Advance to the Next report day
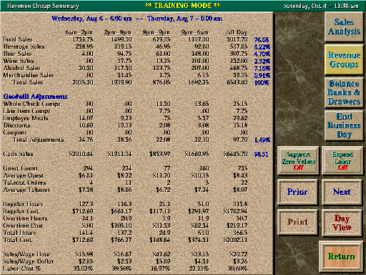Image resolution: width=366 pixels, height=275 pixels. [342, 192]
